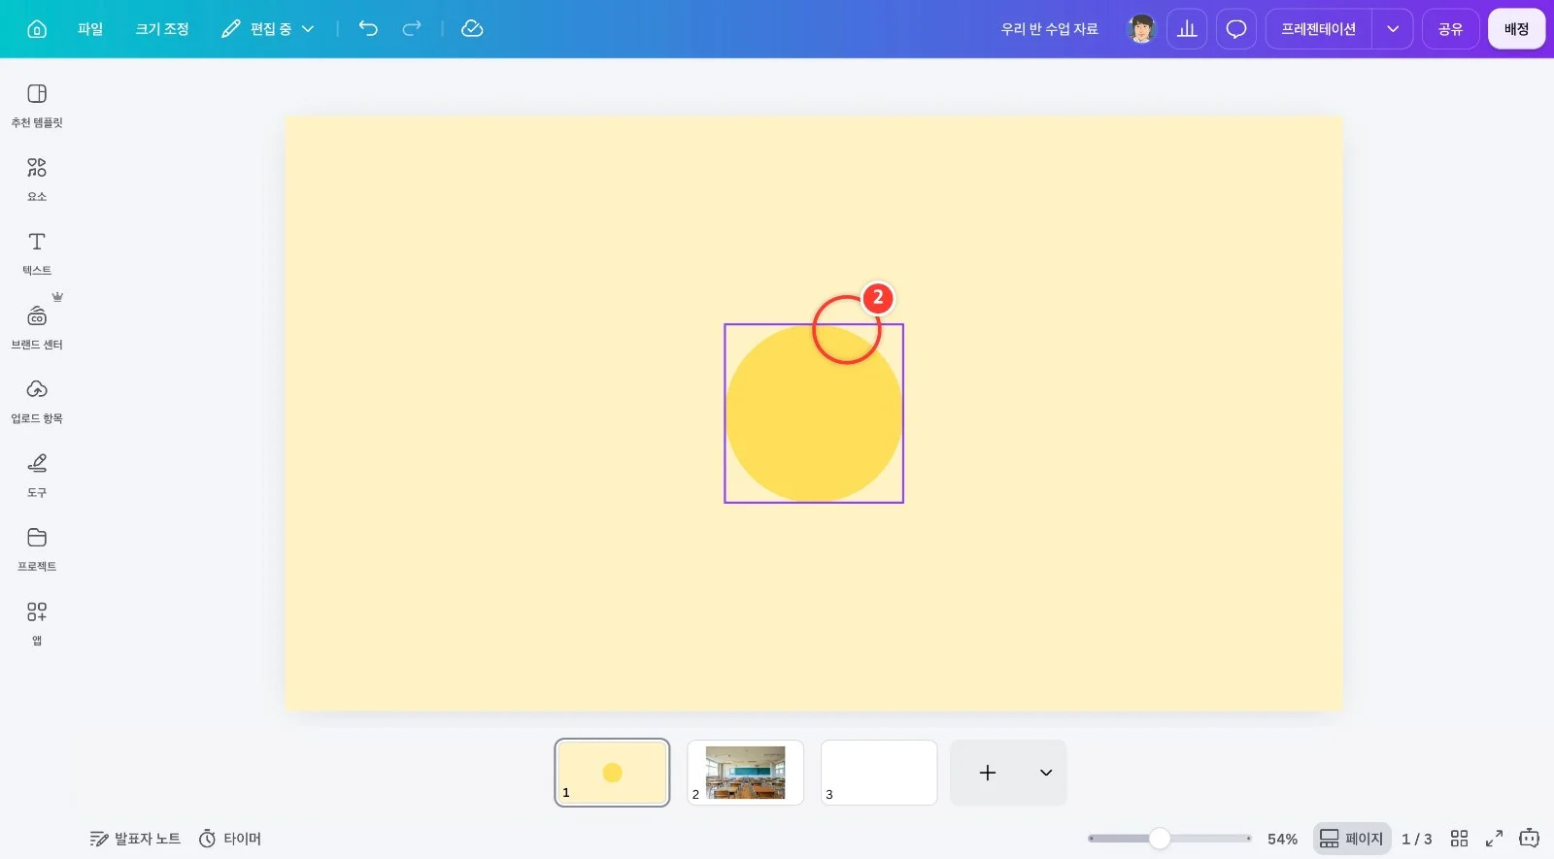Select blank page 3 thumbnail
Image resolution: width=1554 pixels, height=859 pixels.
[879, 773]
